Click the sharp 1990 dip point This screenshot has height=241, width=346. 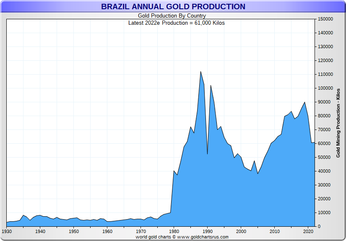click(x=207, y=154)
